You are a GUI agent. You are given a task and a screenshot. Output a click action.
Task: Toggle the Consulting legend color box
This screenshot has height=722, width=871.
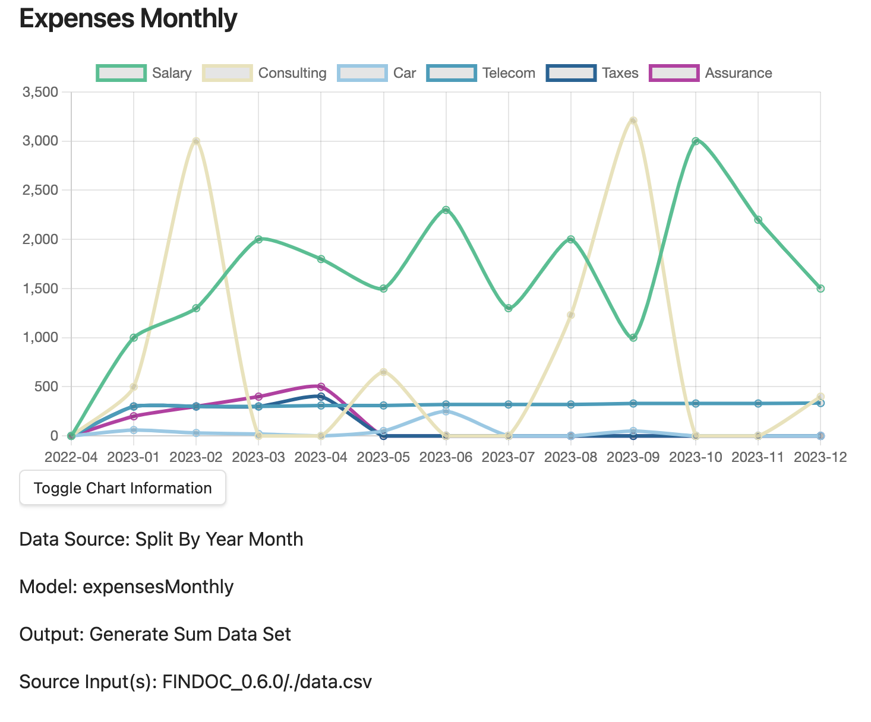pos(228,73)
